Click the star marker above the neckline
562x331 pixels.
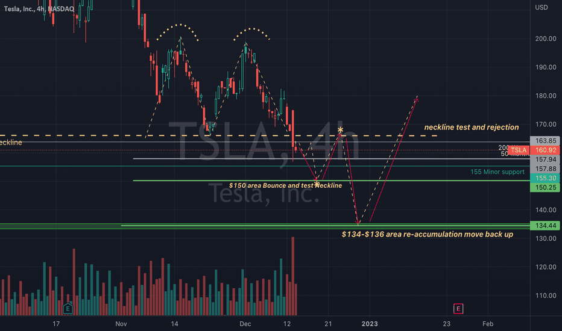coord(339,130)
